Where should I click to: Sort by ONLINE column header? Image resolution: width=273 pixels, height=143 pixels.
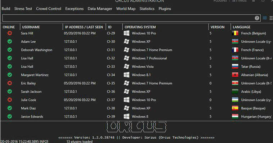tap(9, 27)
